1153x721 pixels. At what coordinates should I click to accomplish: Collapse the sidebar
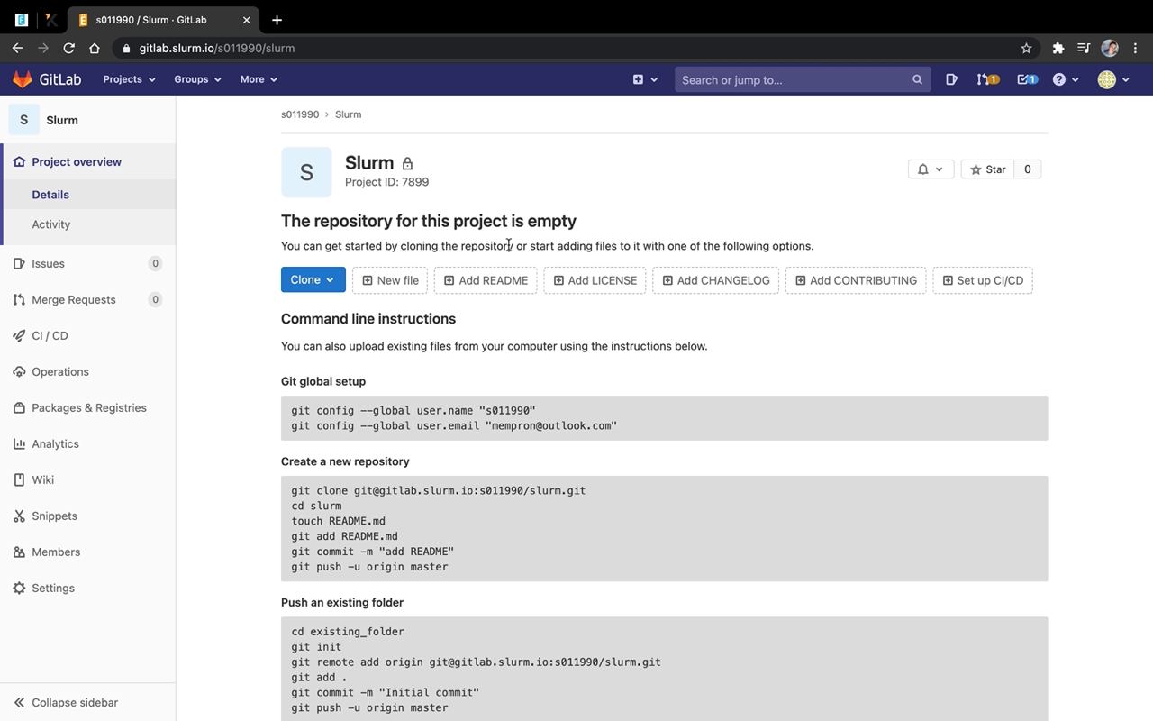point(87,702)
